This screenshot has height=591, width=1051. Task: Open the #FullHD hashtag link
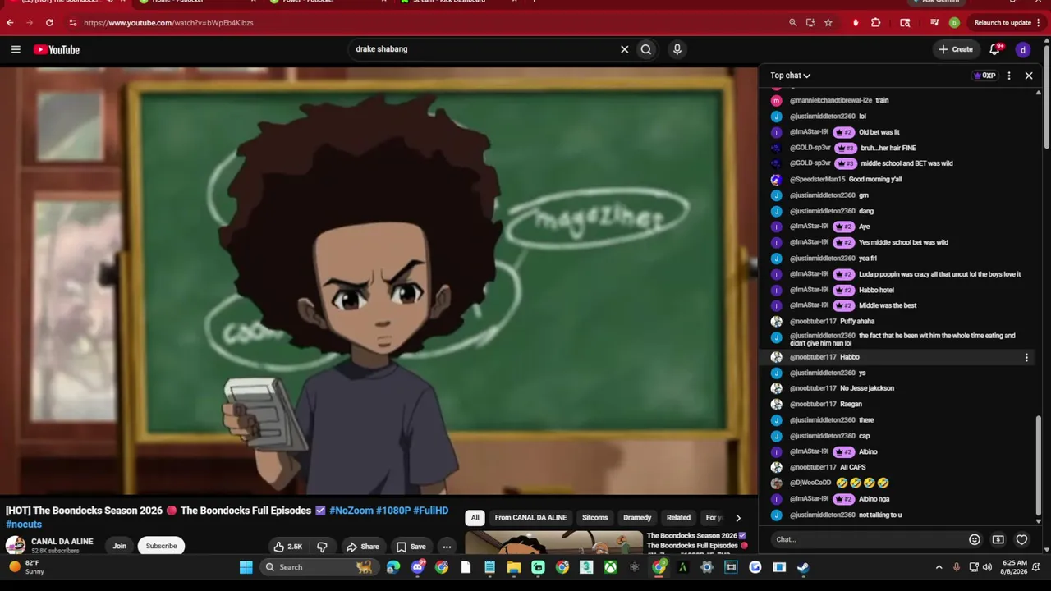[x=431, y=511]
